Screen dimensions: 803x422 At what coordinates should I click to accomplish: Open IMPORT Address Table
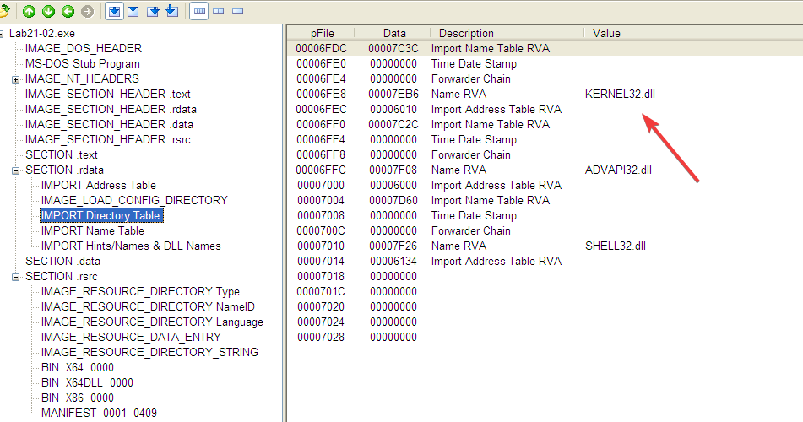tap(98, 186)
